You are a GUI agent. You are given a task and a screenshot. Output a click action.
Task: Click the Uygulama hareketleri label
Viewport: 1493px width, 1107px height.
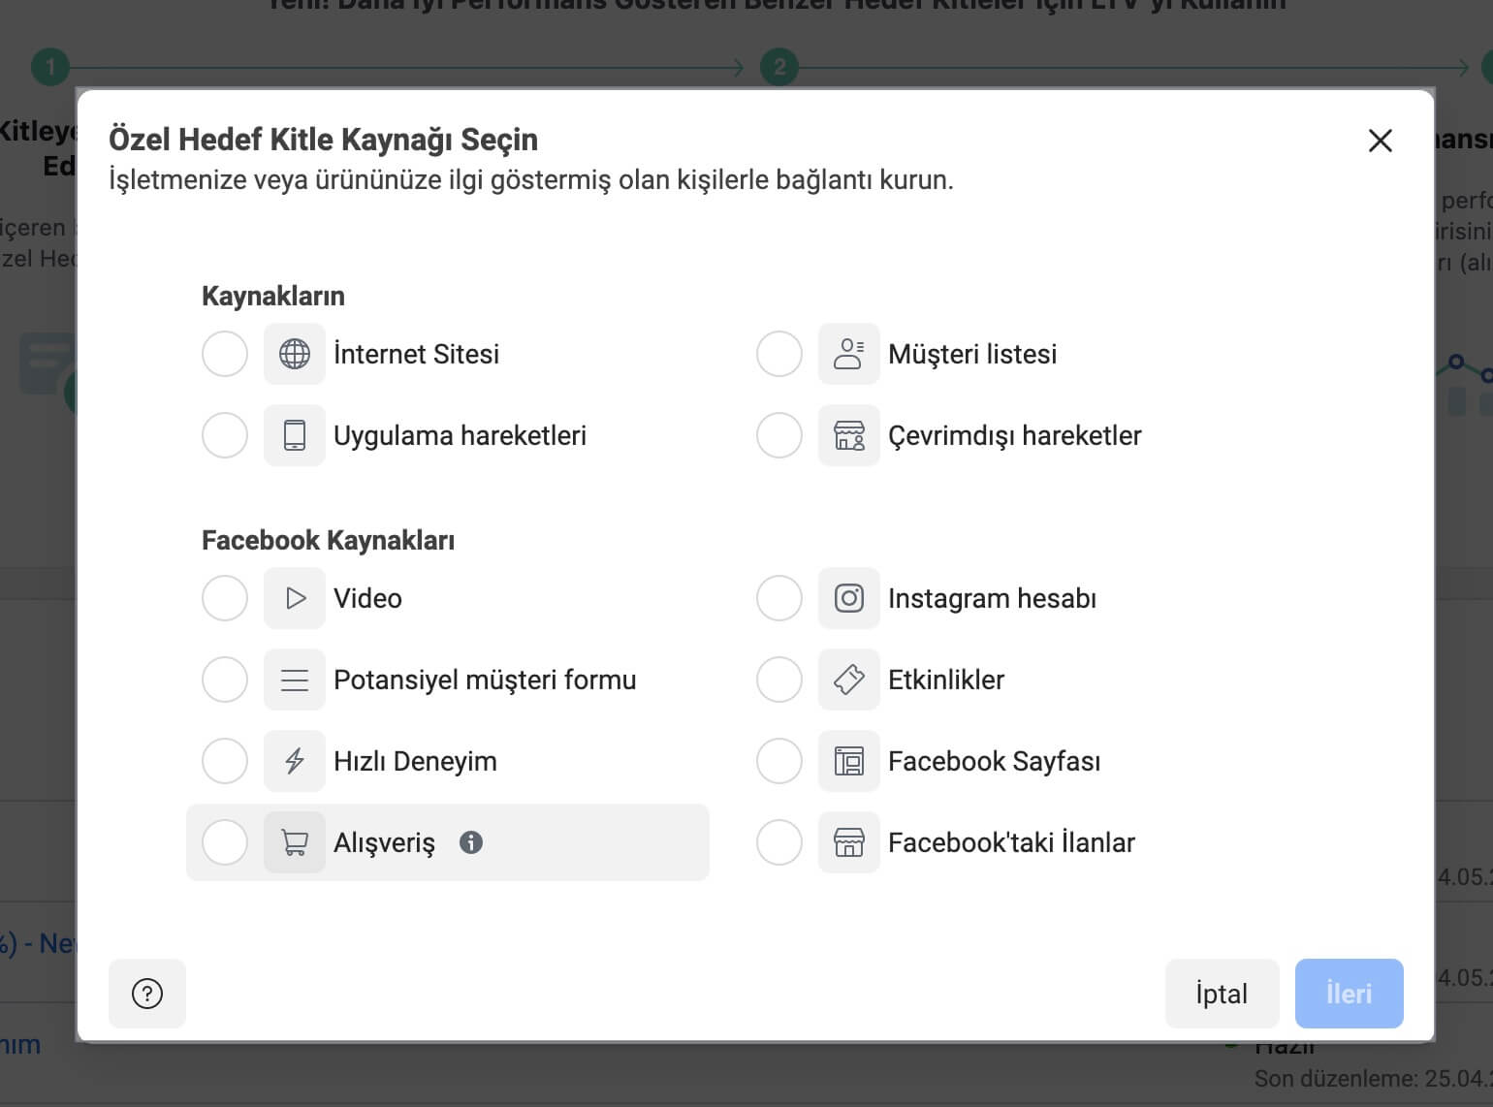[461, 435]
